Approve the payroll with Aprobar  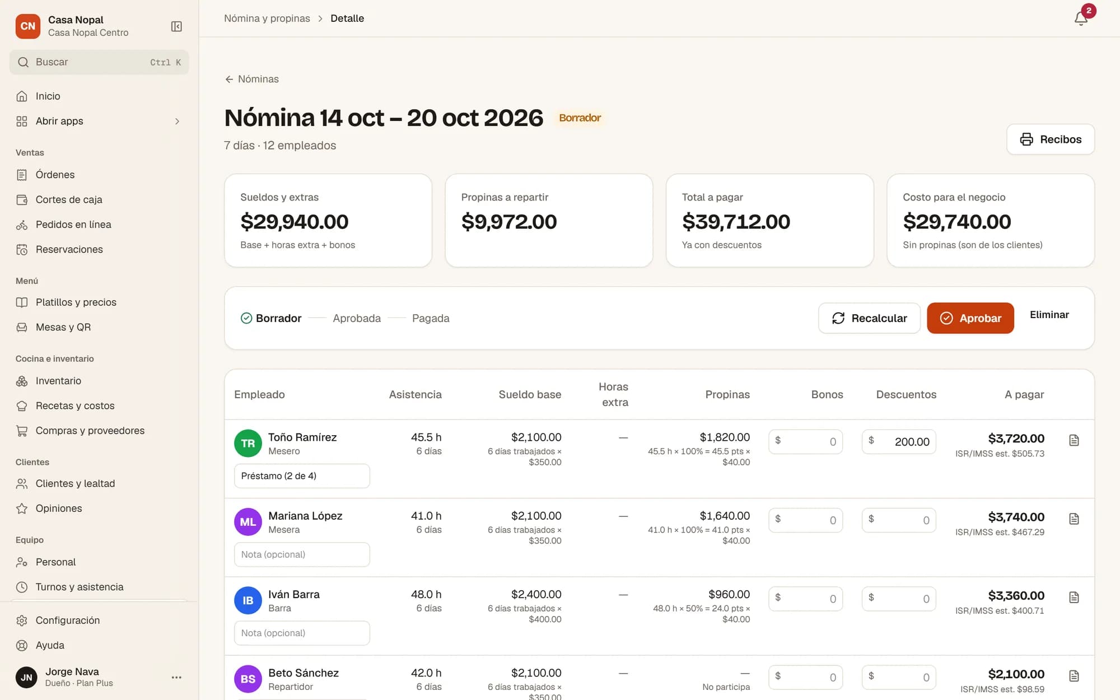[x=970, y=318]
